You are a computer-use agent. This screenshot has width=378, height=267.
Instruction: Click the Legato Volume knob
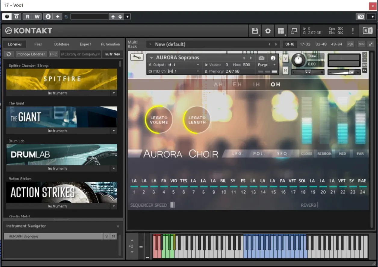tap(159, 120)
